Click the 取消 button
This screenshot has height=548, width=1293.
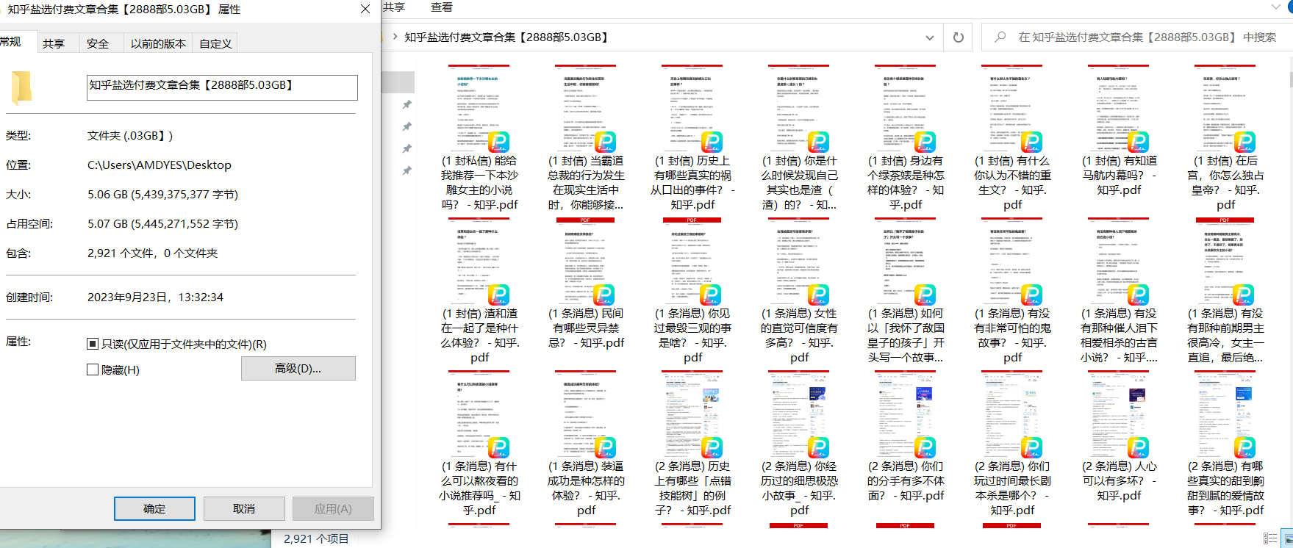coord(244,508)
